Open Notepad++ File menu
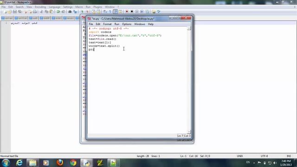 3,7
